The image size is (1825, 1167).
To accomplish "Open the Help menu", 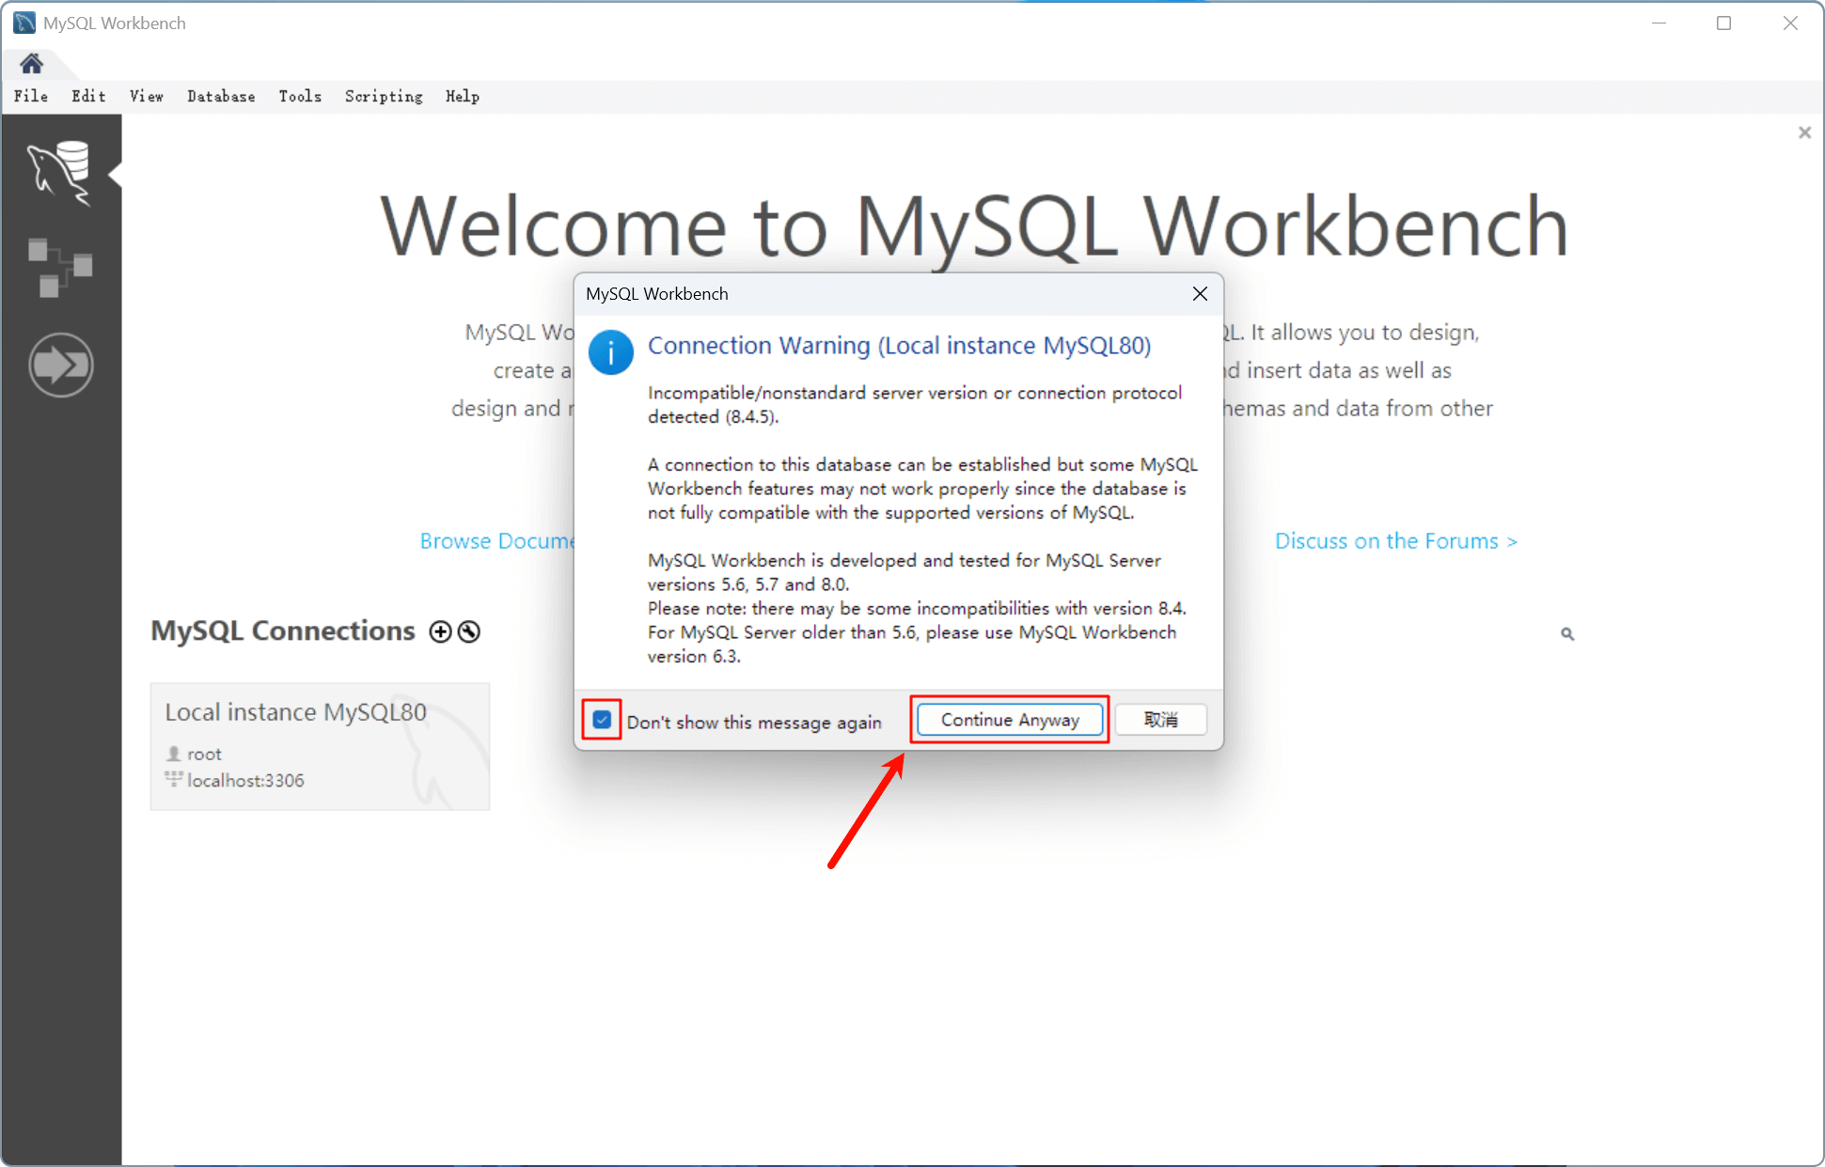I will [463, 96].
